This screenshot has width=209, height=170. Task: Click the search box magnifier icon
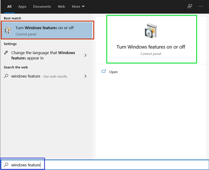pyautogui.click(x=6, y=165)
